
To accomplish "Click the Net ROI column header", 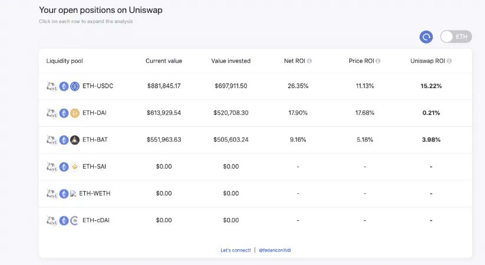I will 295,61.
